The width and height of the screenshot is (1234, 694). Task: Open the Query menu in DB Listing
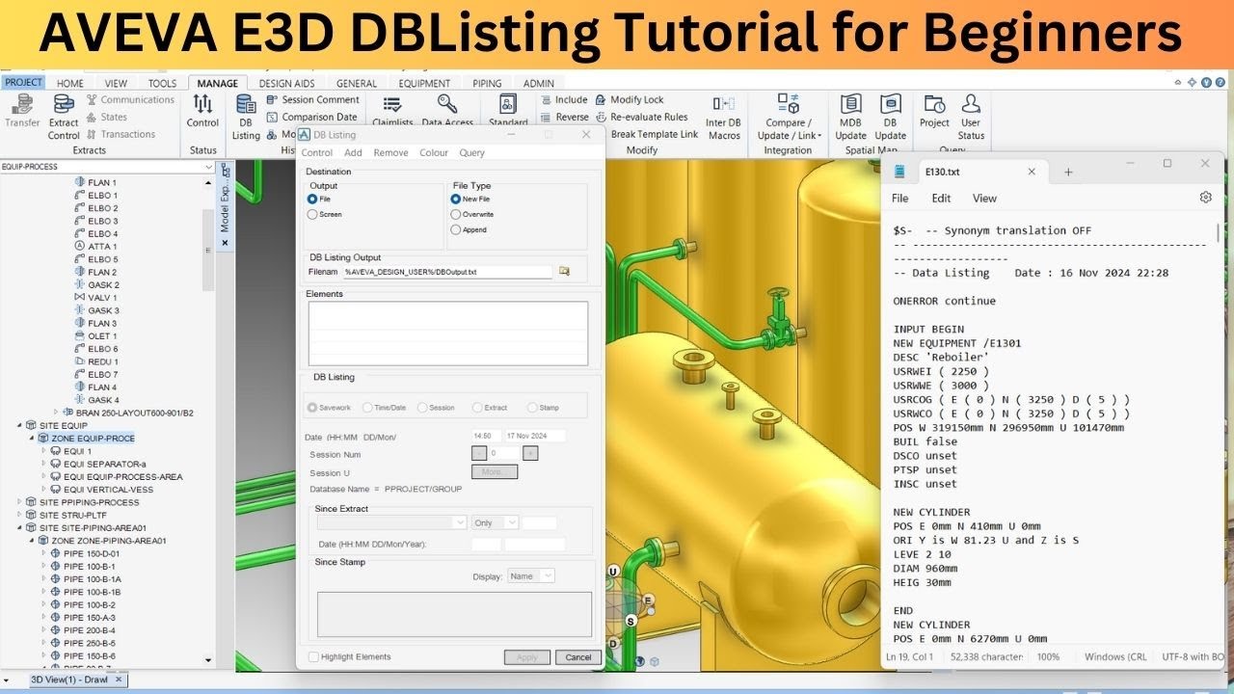coord(471,152)
